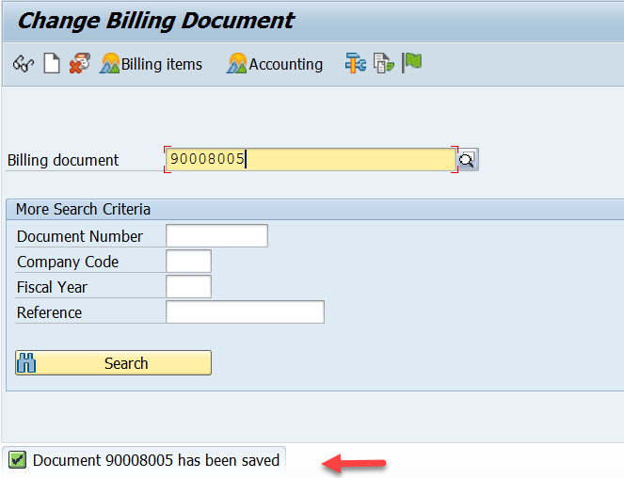This screenshot has height=478, width=624.
Task: Click the green success checkmark status icon
Action: pos(17,460)
